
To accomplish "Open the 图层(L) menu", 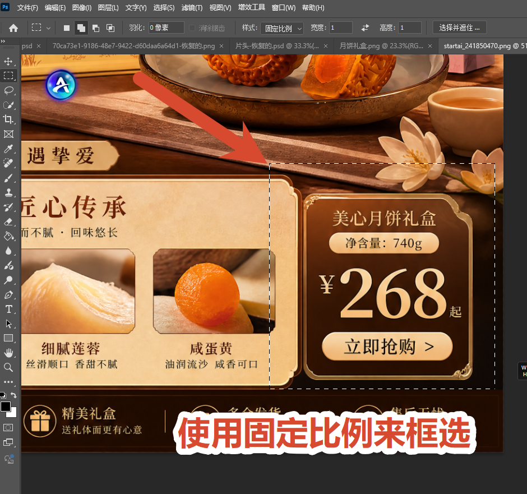I will click(x=108, y=7).
